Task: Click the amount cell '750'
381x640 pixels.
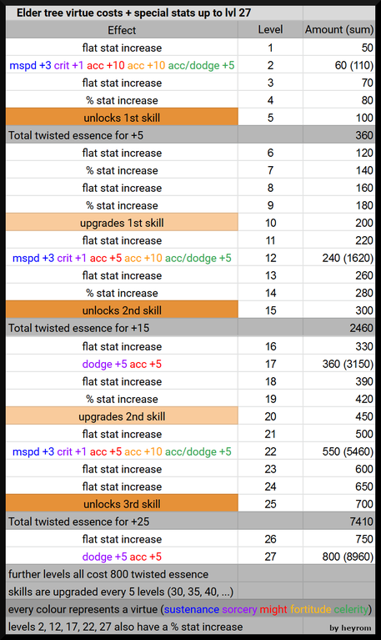Action: click(339, 539)
